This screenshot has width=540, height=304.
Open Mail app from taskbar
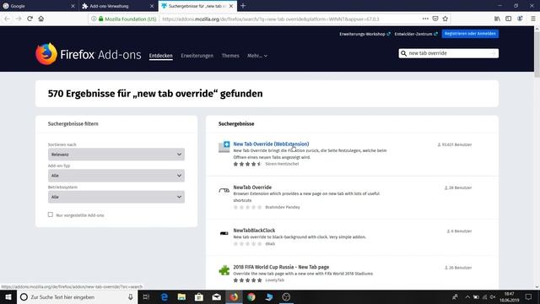(216, 296)
